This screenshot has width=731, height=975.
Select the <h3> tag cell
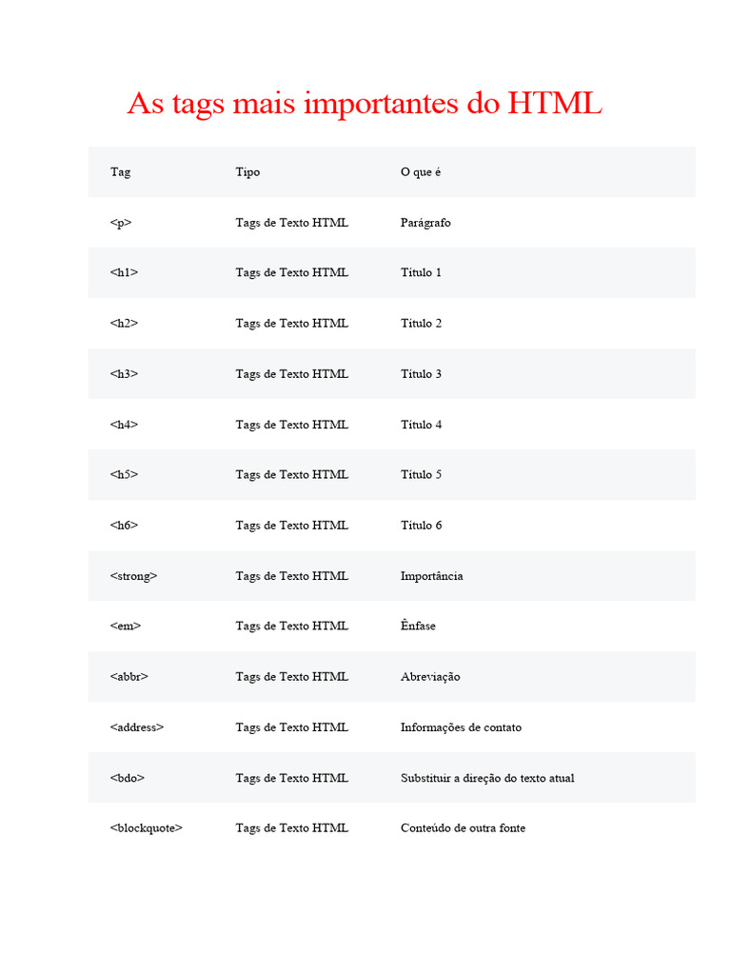tap(124, 374)
